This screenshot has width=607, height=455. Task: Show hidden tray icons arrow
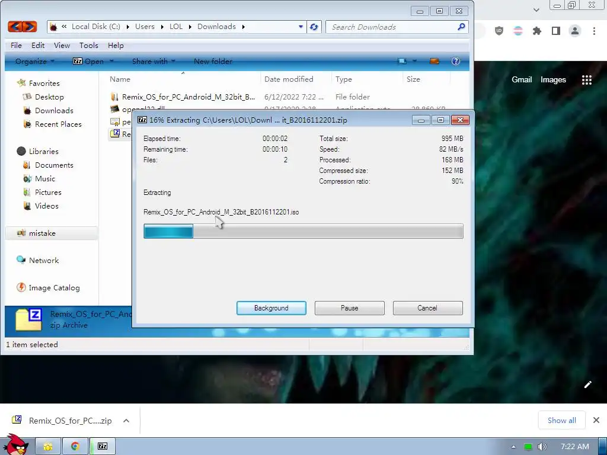(514, 447)
